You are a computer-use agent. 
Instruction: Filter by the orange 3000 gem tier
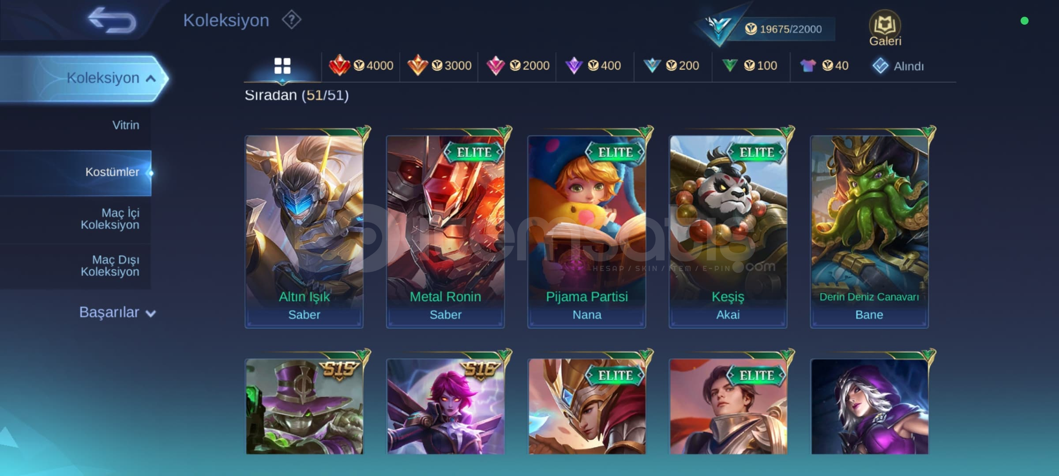click(439, 66)
